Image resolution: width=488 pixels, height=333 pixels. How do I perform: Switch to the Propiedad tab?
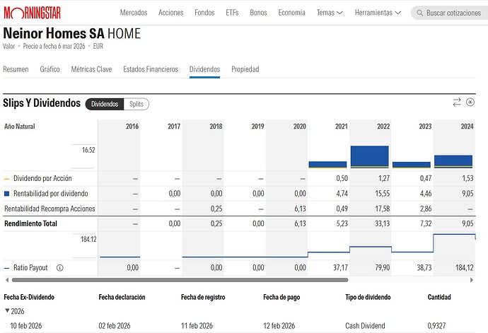point(245,69)
